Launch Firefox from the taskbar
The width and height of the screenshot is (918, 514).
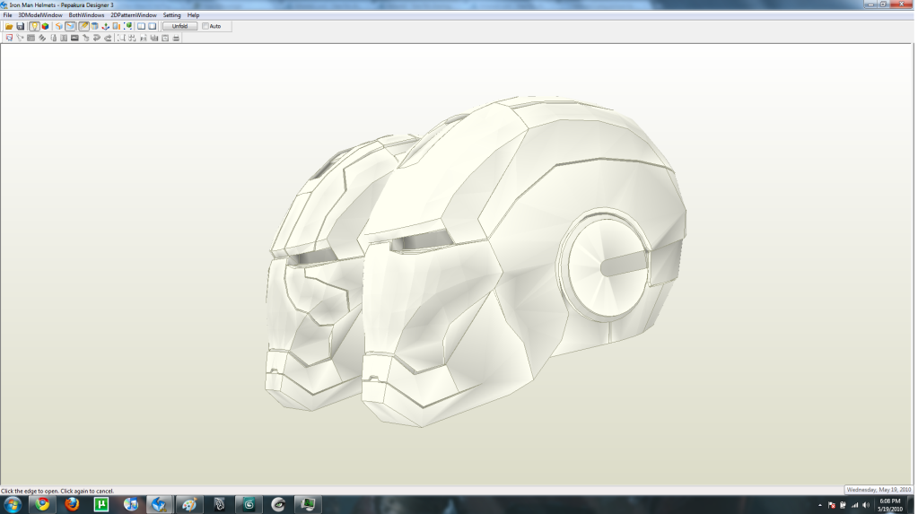pos(72,504)
